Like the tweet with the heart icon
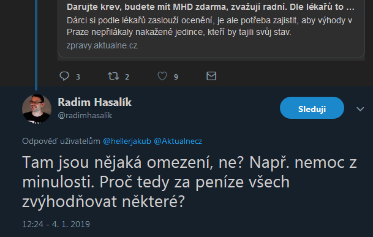Screen dimensions: 373x237 click(162, 76)
